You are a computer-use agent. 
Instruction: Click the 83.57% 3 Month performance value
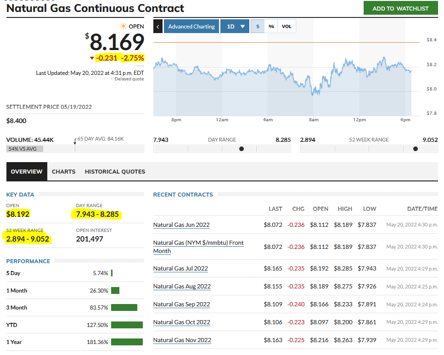[99, 307]
